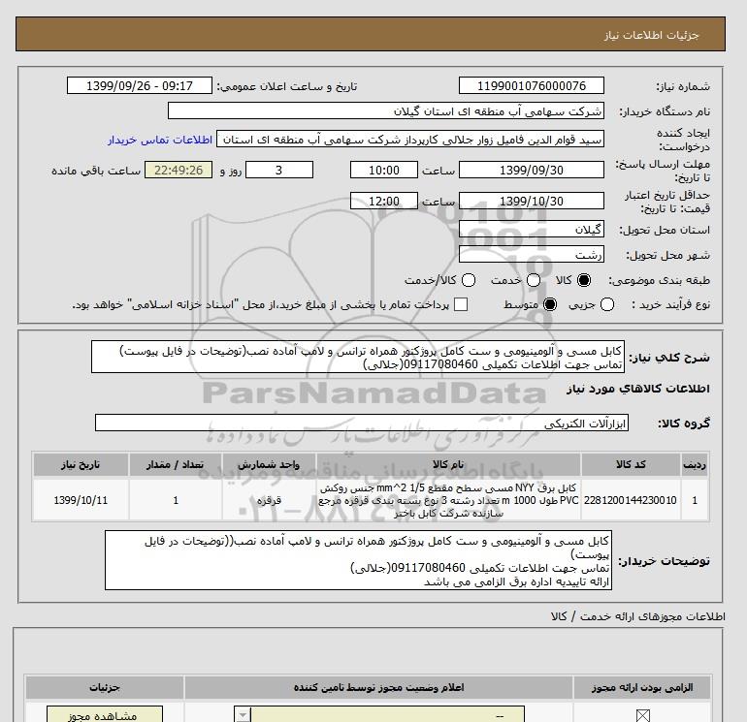Click the remaining time countdown 22:49:26
747x722 pixels.
click(x=179, y=170)
